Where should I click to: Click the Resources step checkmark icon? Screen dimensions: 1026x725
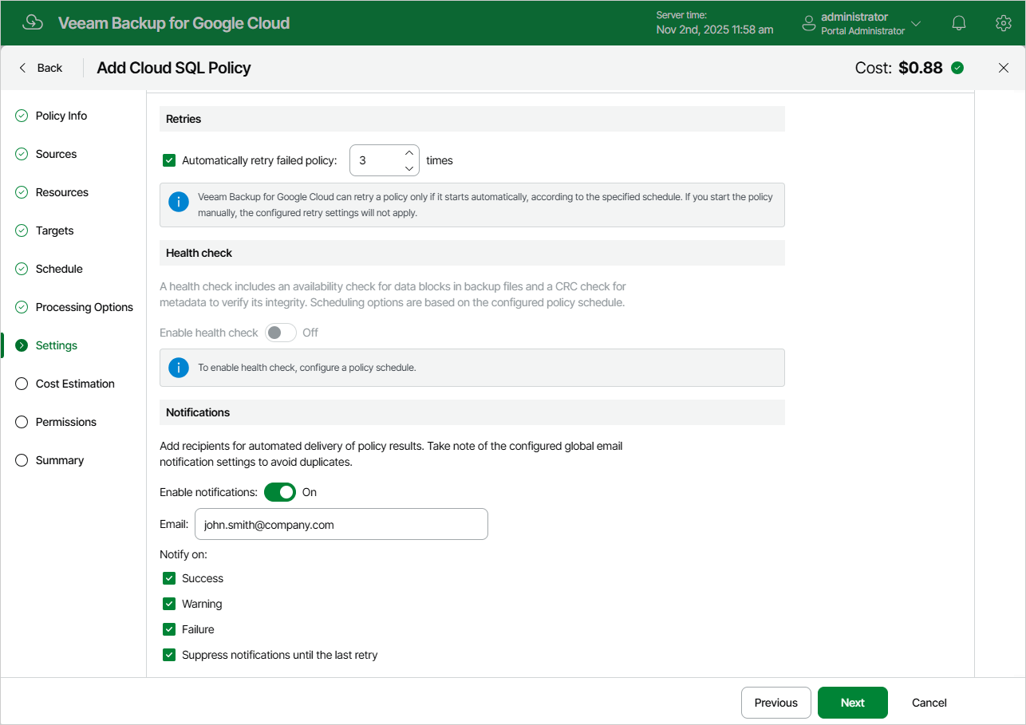click(x=22, y=192)
